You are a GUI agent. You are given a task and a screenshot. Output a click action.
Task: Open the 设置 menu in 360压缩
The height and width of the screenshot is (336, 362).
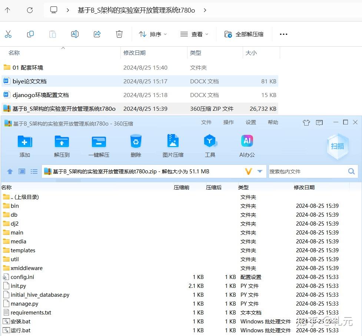250,122
